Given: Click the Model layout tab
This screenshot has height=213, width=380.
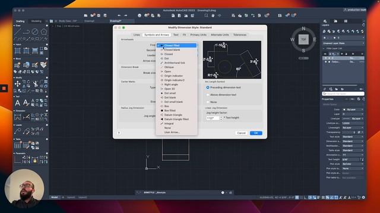Looking at the screenshot, I should [55, 197].
